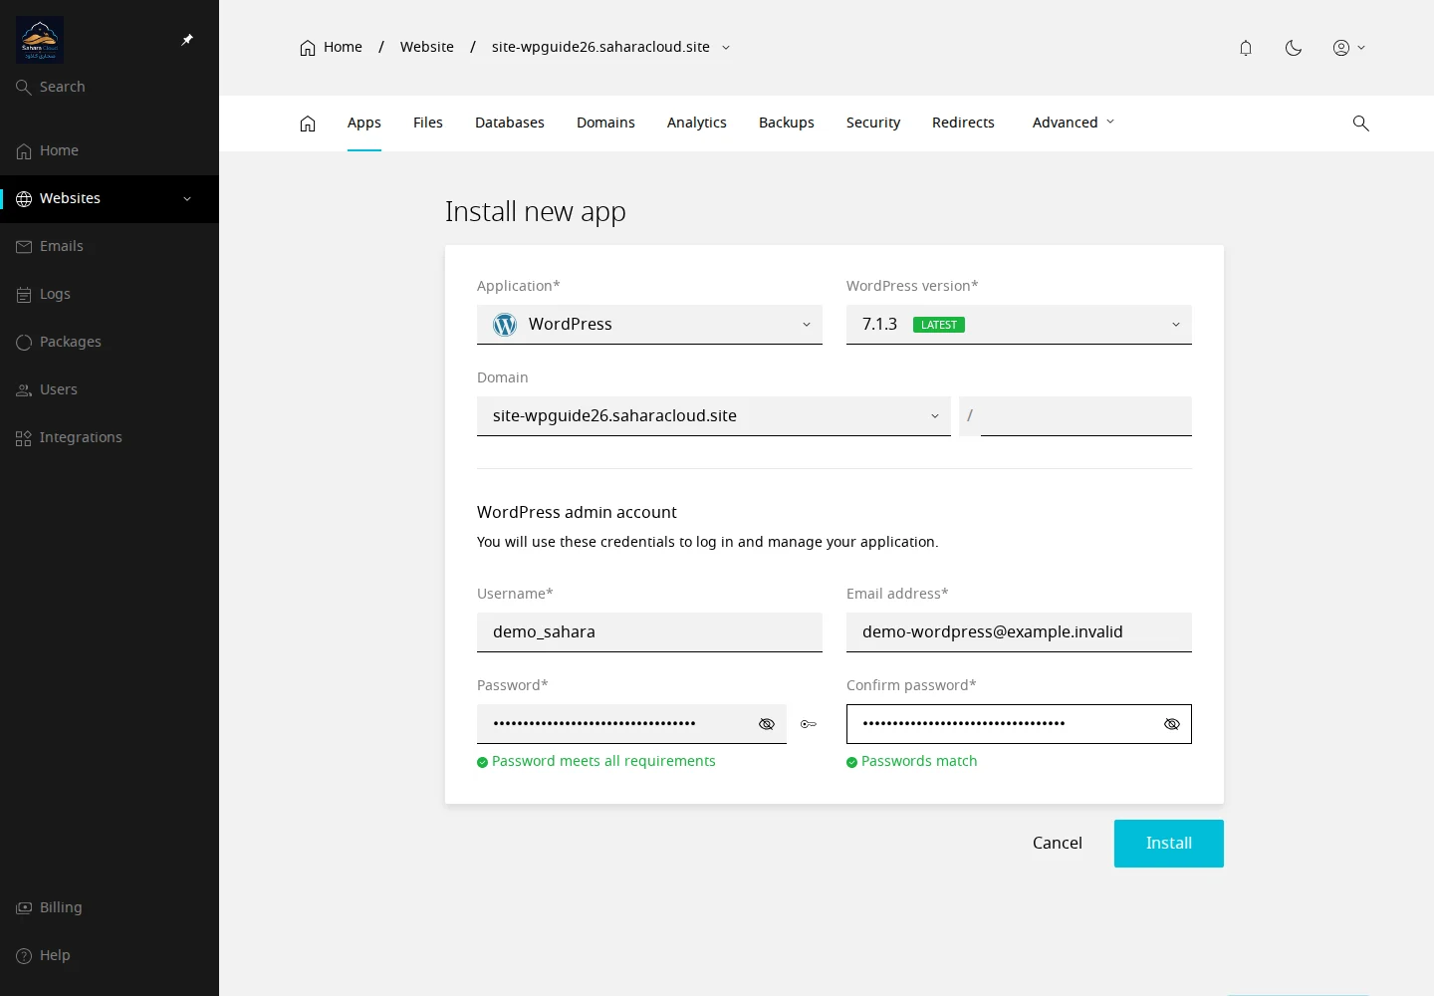The height and width of the screenshot is (996, 1434).
Task: Open the user account menu
Action: [x=1349, y=48]
